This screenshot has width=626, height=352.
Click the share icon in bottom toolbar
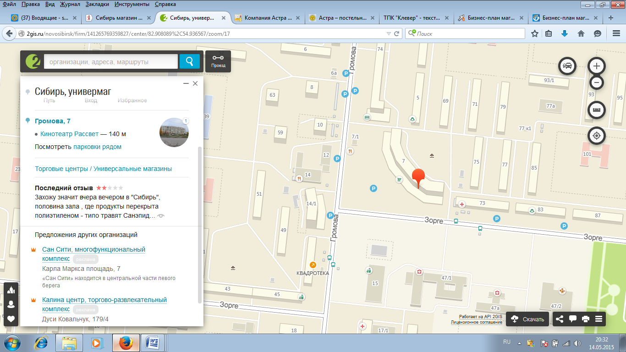tap(560, 319)
